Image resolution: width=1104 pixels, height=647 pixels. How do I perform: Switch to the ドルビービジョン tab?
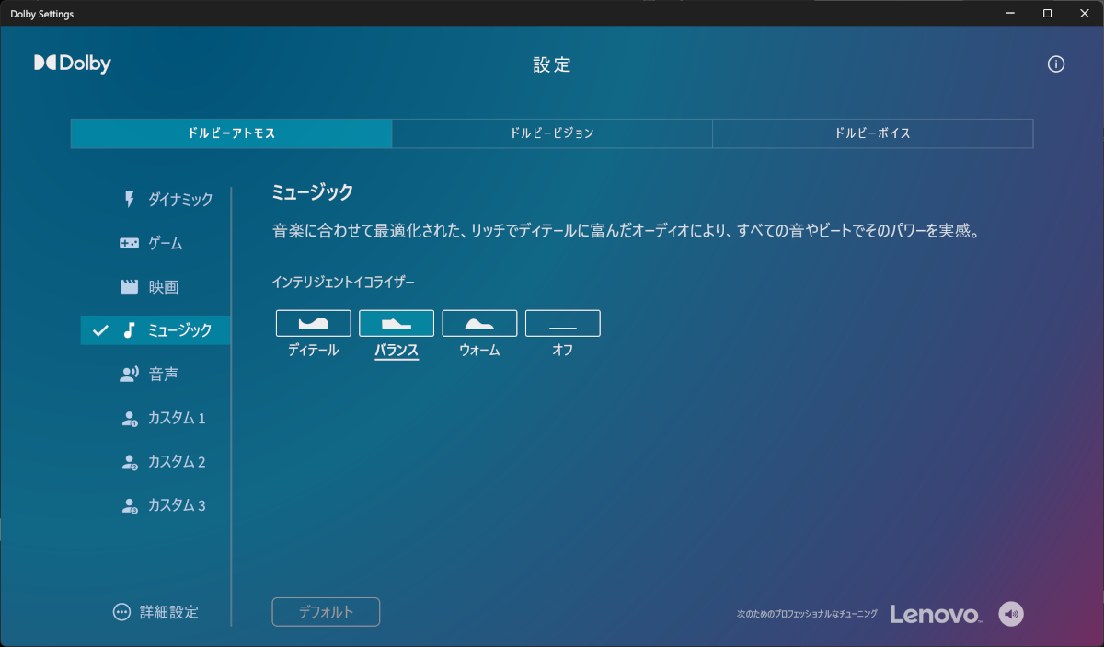[551, 133]
